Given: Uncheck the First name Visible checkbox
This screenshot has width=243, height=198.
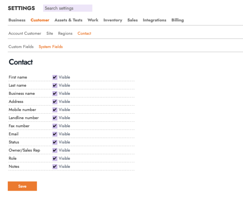Looking at the screenshot, I should tap(55, 77).
